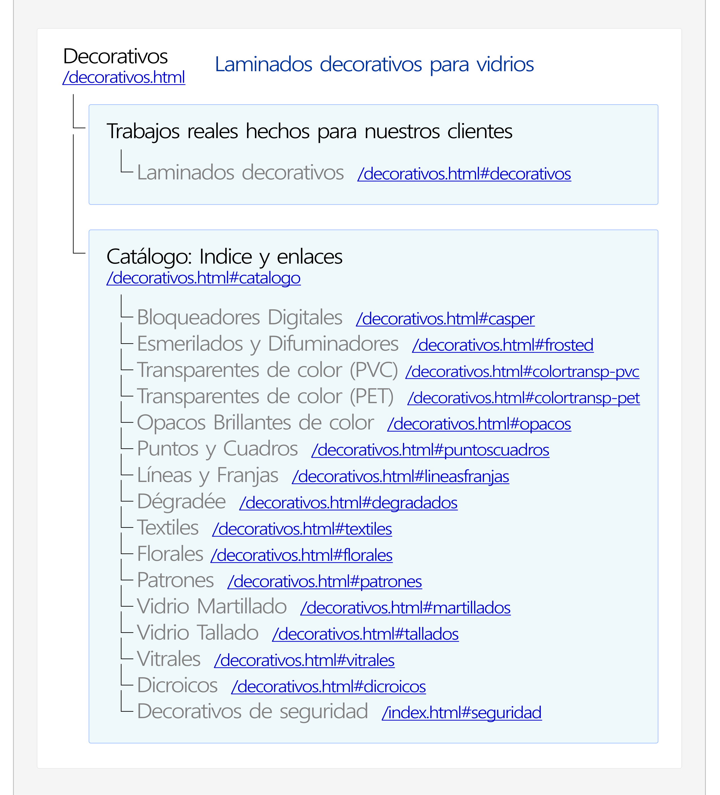
Task: Go to the /decorativos.html#opacos link
Action: click(479, 424)
